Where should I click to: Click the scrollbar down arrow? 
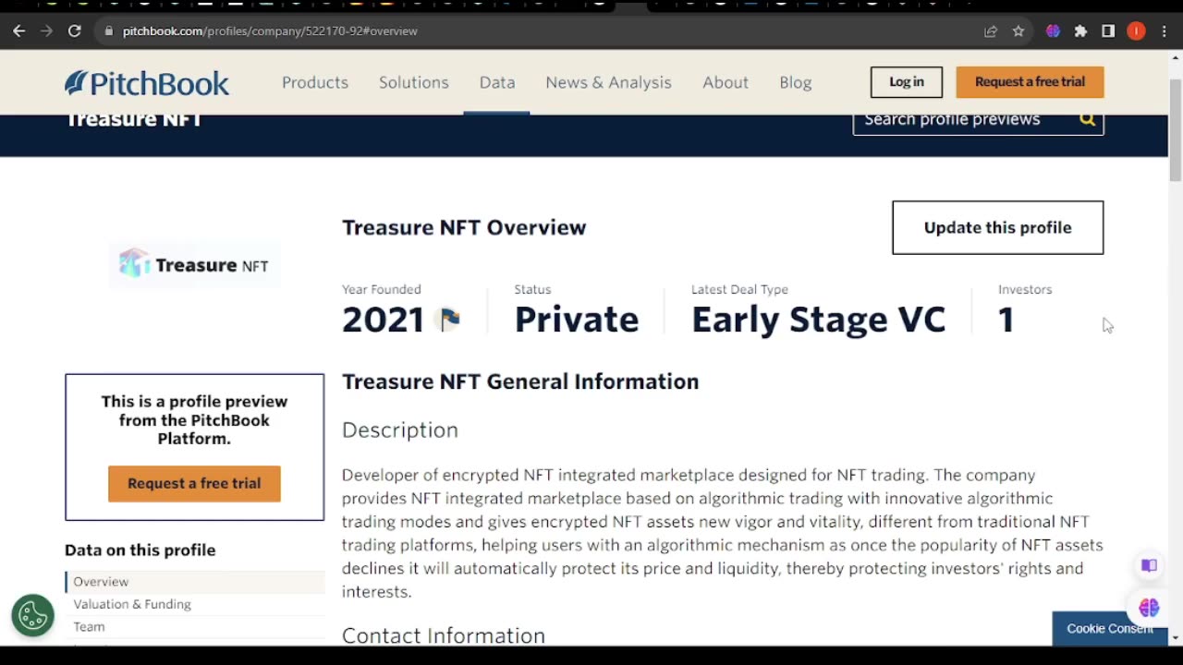1175,637
